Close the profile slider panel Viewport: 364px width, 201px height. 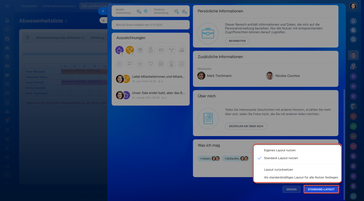103,11
